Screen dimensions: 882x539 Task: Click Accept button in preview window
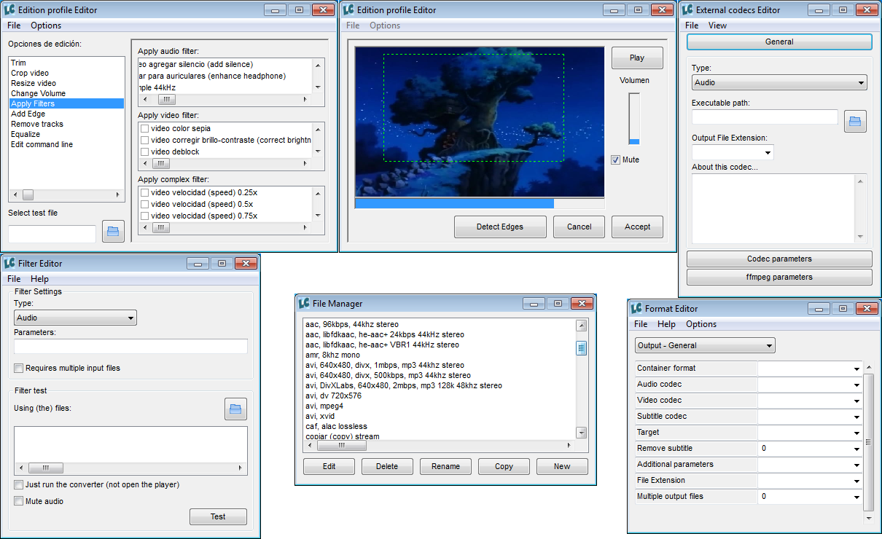[x=637, y=227]
